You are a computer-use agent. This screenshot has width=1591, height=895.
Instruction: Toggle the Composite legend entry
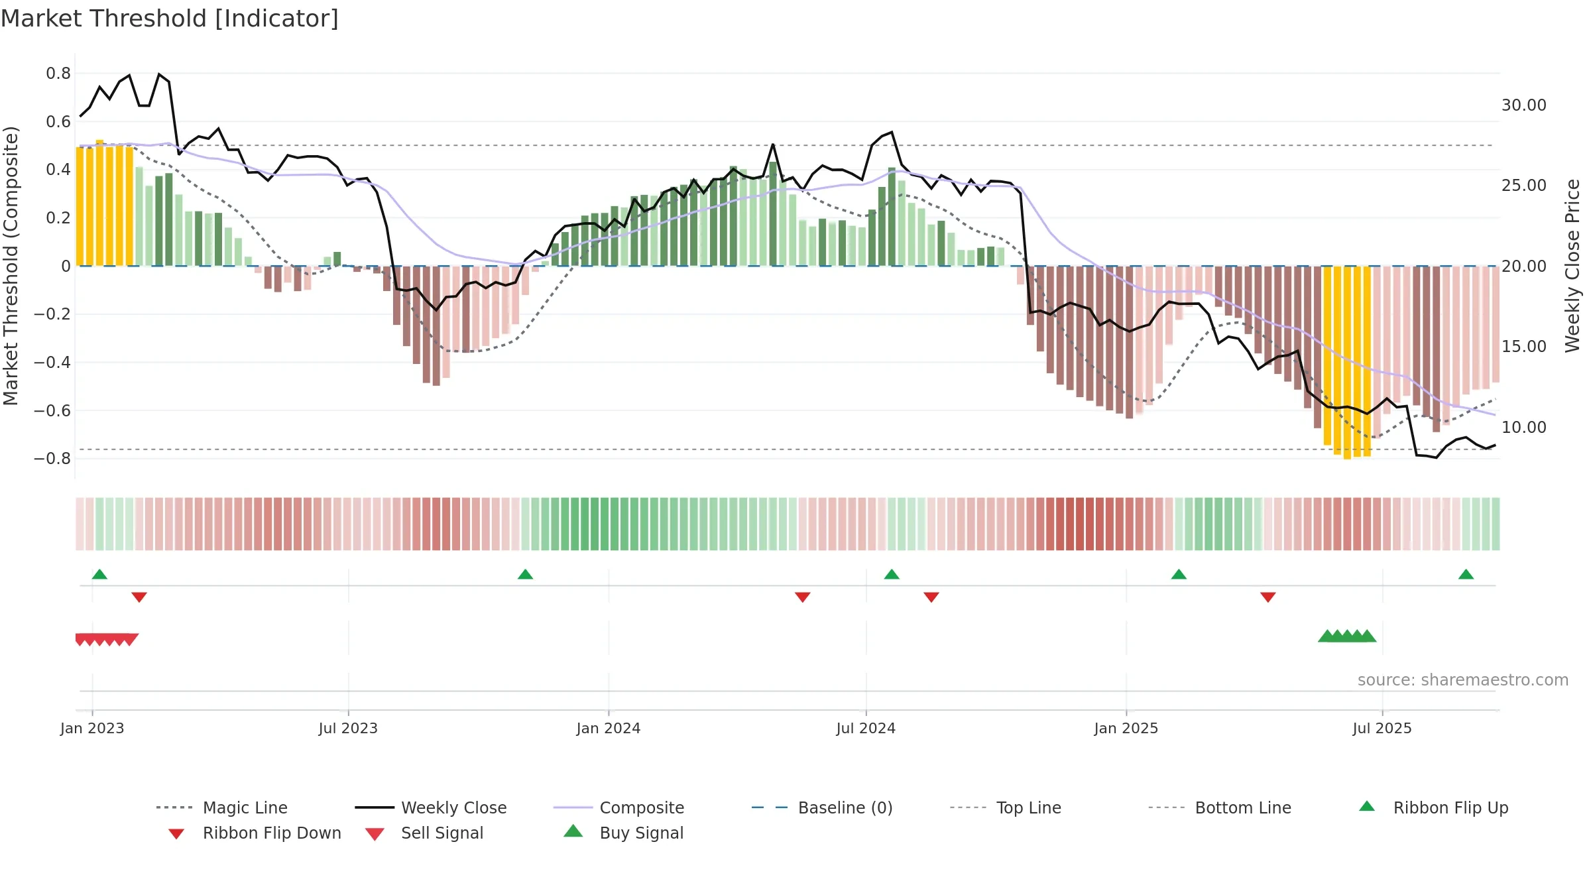pos(619,807)
